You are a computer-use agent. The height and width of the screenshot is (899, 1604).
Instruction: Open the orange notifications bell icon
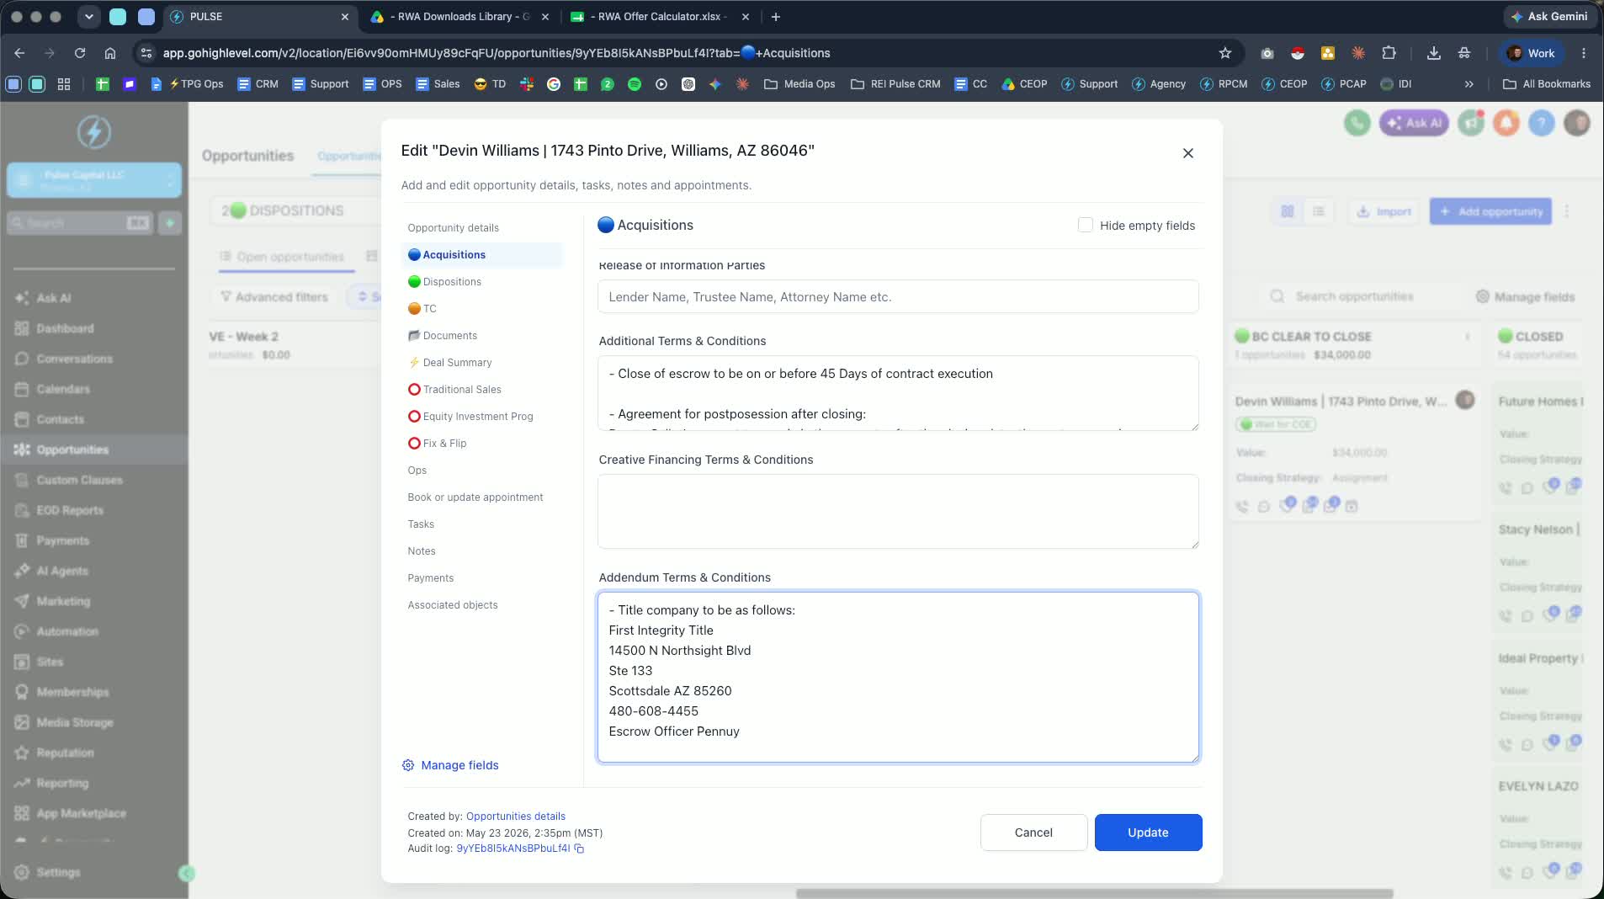coord(1506,123)
